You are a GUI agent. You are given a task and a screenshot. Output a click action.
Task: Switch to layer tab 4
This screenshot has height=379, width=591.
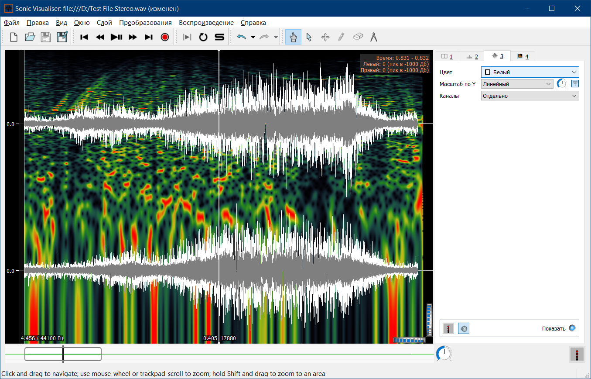point(523,56)
